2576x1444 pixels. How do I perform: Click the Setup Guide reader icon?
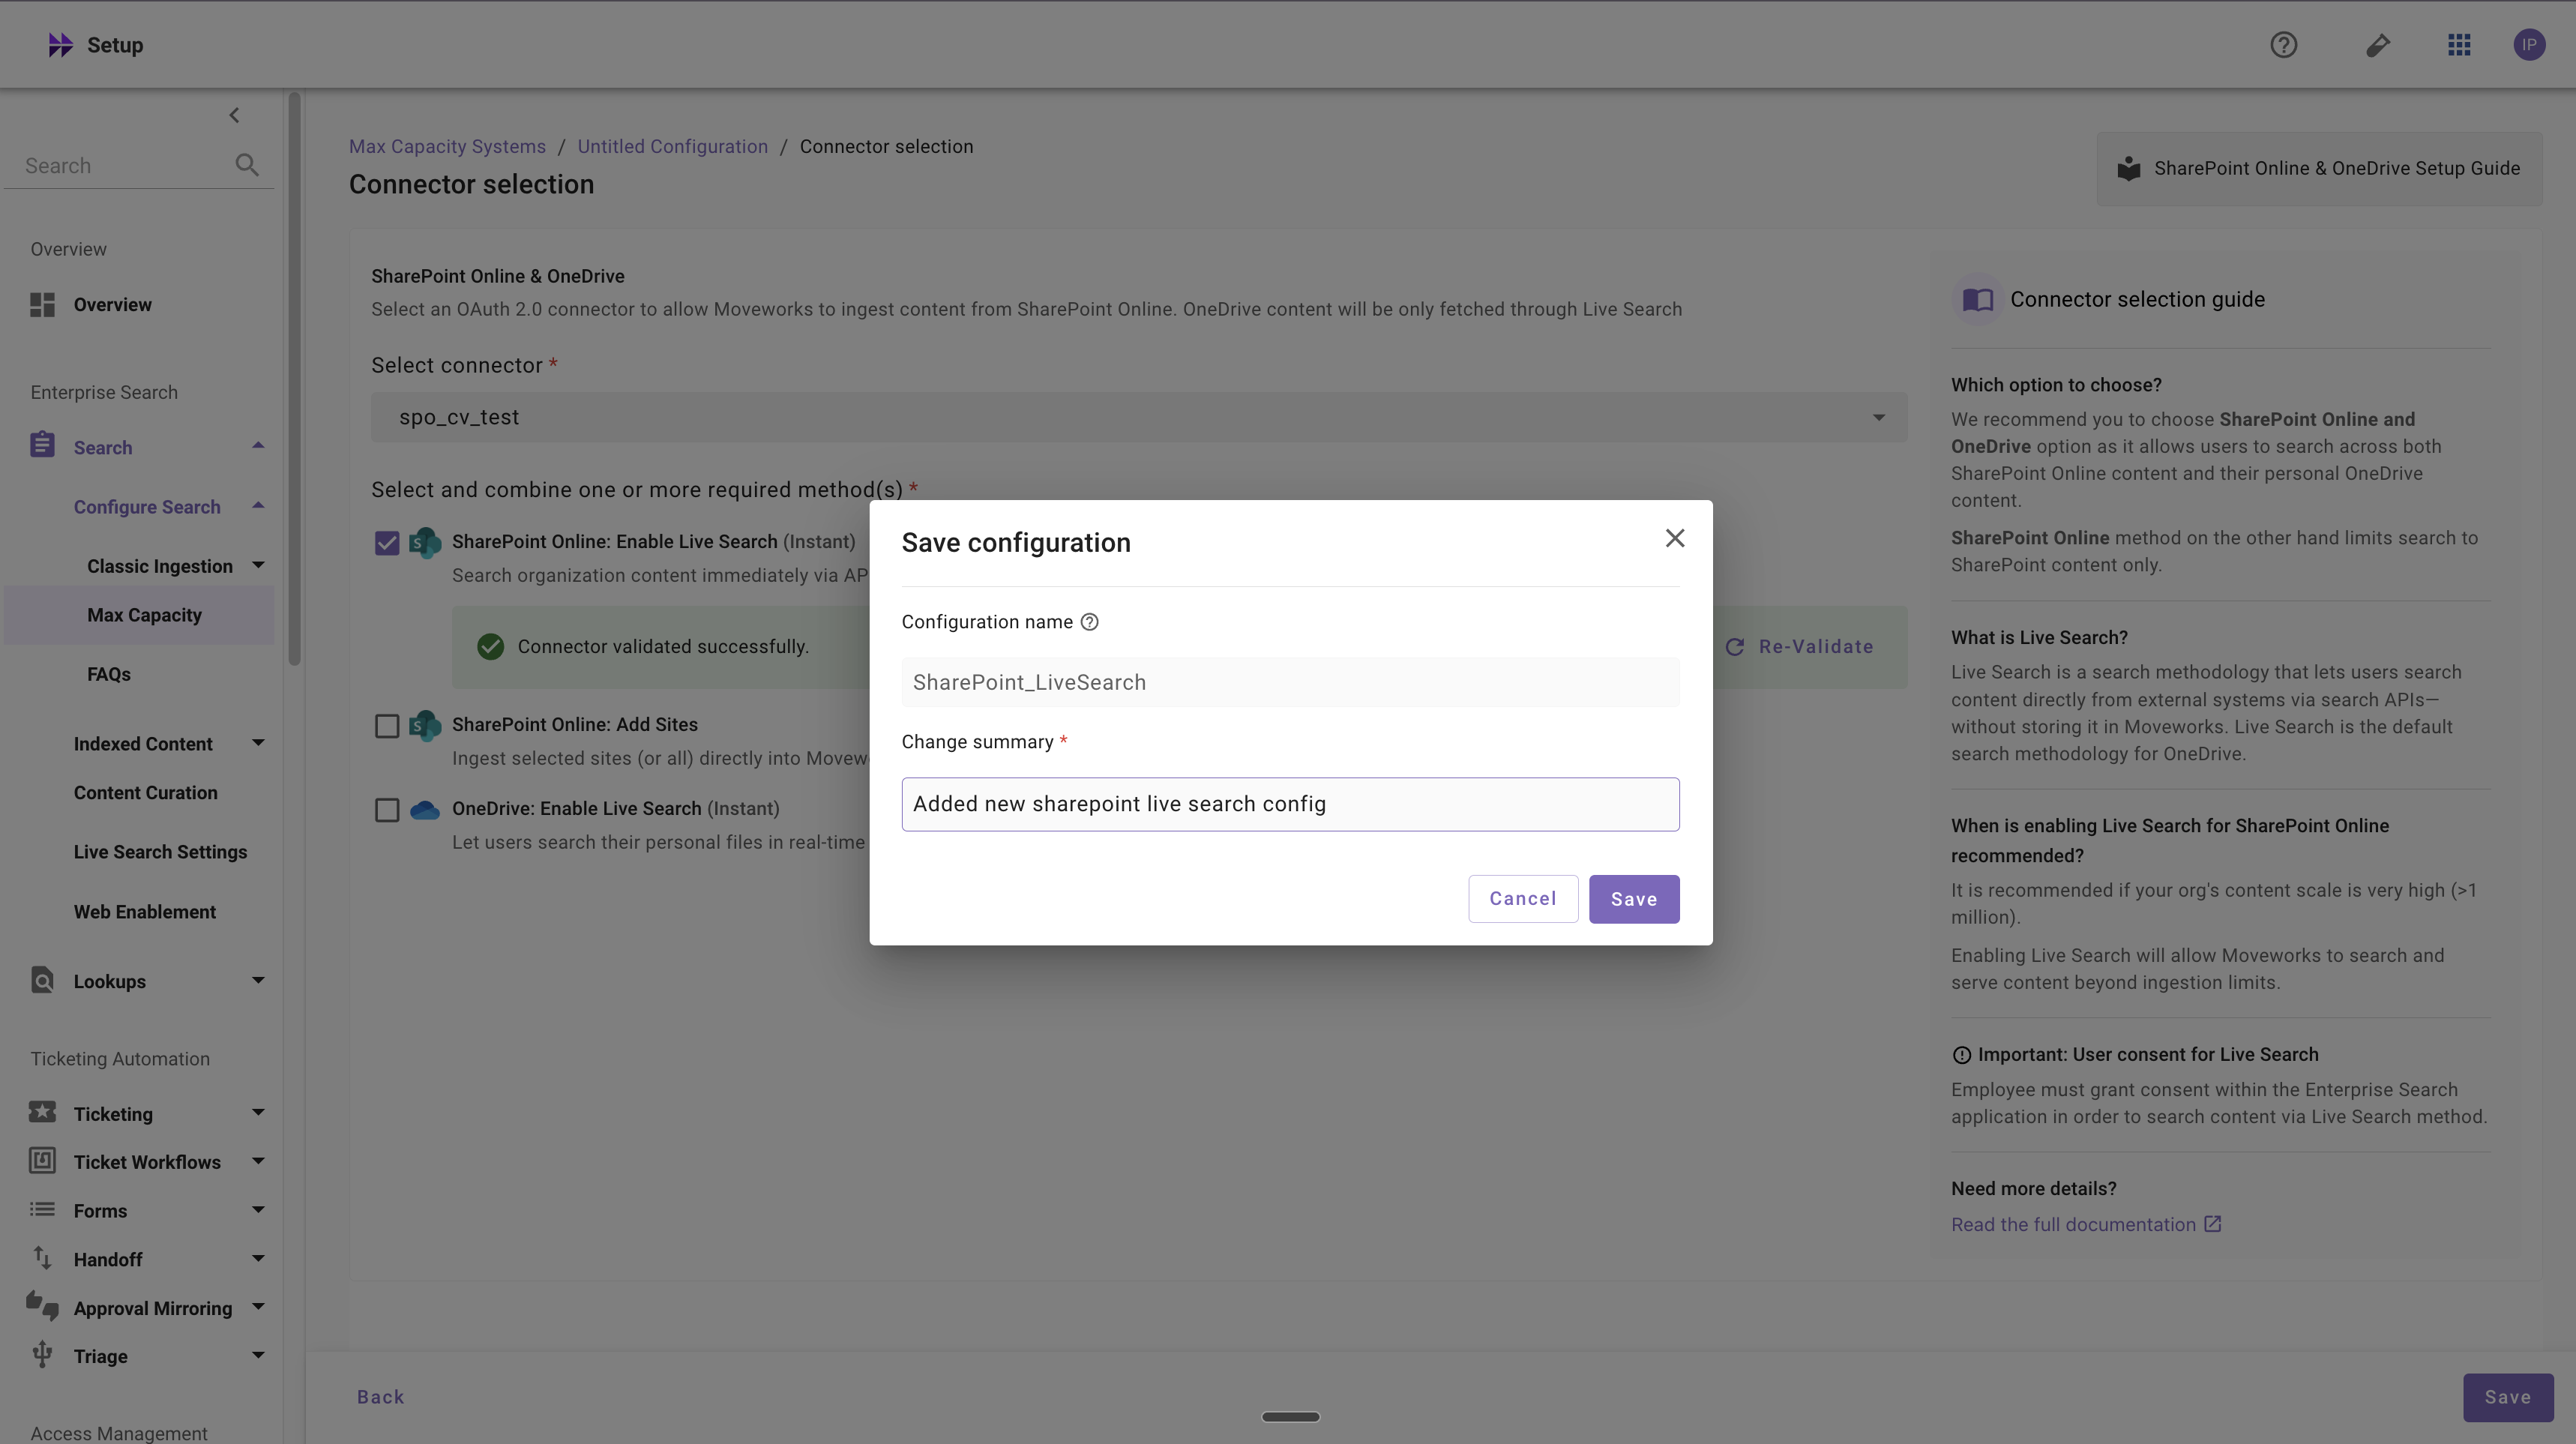coord(2129,168)
